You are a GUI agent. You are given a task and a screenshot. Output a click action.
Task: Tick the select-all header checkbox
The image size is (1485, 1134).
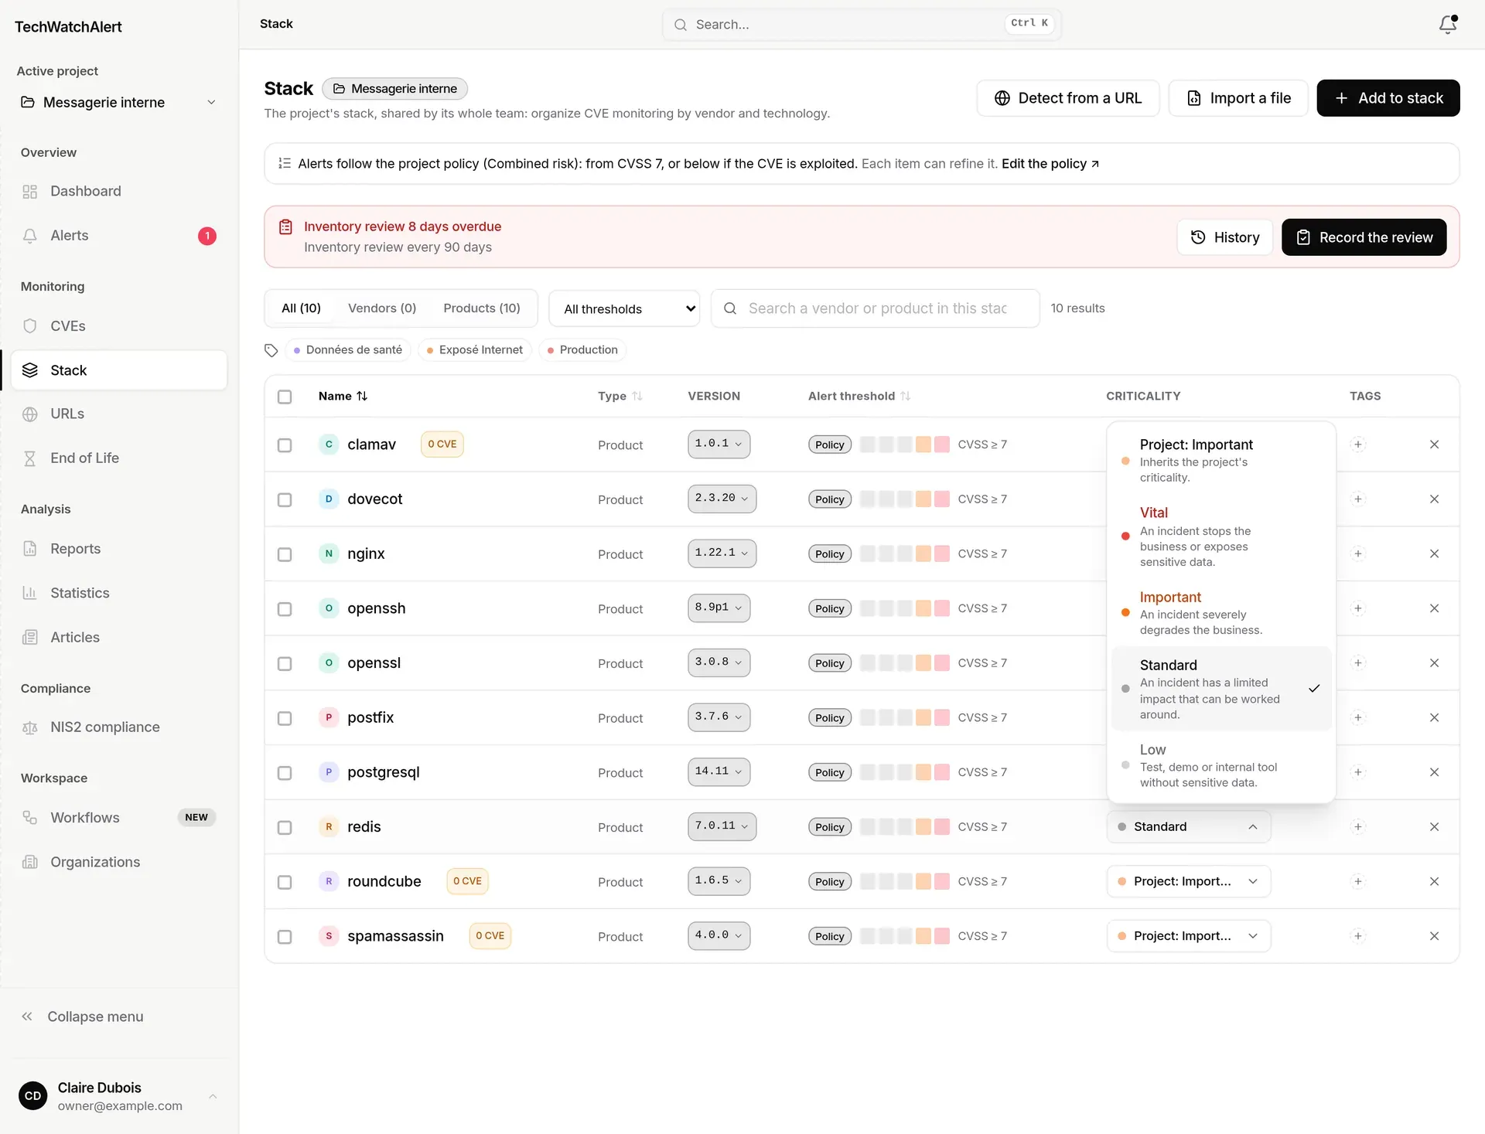point(285,397)
